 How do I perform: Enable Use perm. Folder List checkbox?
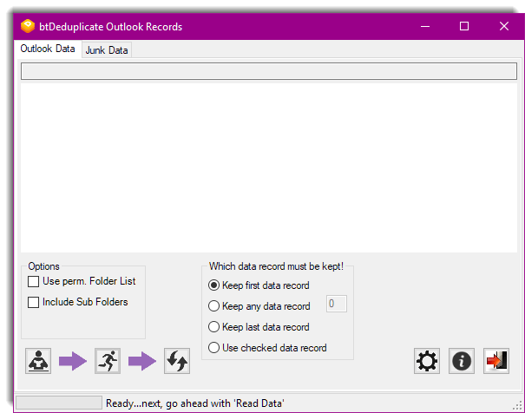click(34, 281)
